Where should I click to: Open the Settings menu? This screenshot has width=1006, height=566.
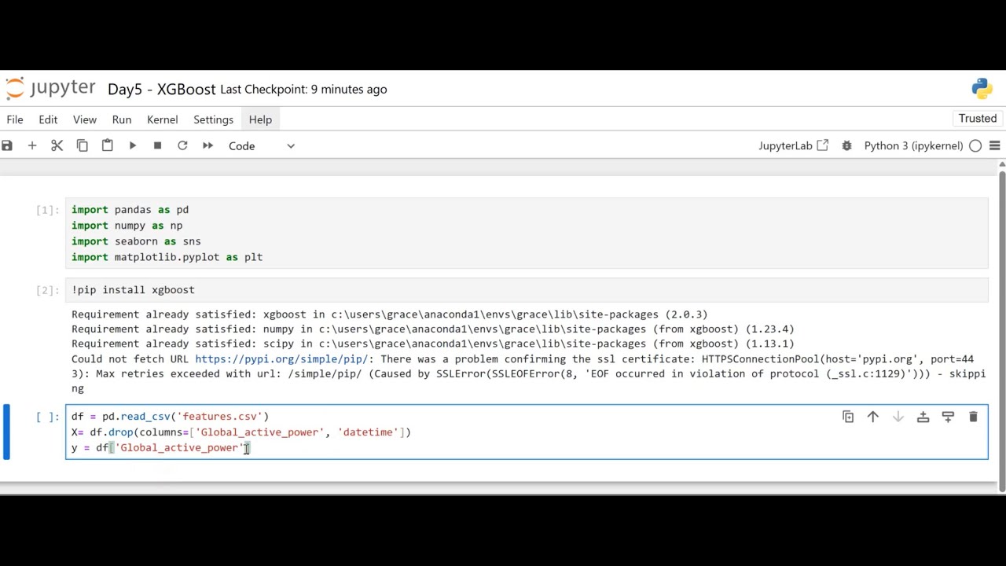[x=214, y=119]
